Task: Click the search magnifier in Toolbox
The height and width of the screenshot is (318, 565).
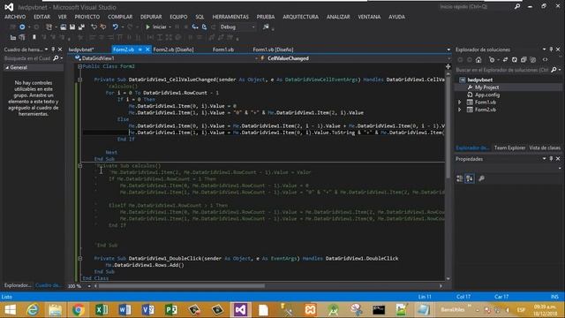Action: (56, 58)
